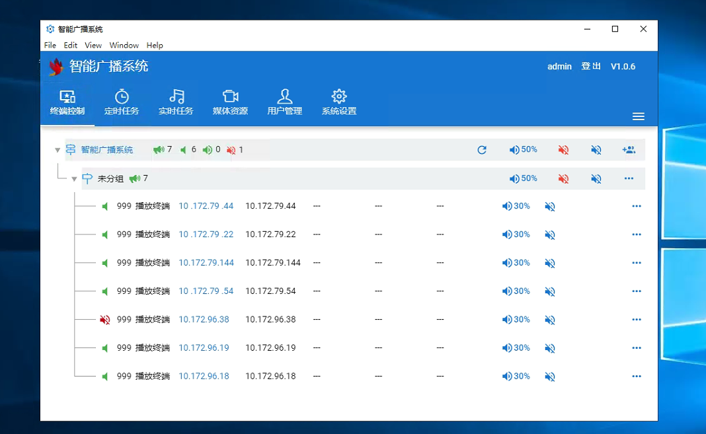The image size is (706, 434).
Task: Mute terminal 10.172.96.19
Action: pyautogui.click(x=550, y=348)
